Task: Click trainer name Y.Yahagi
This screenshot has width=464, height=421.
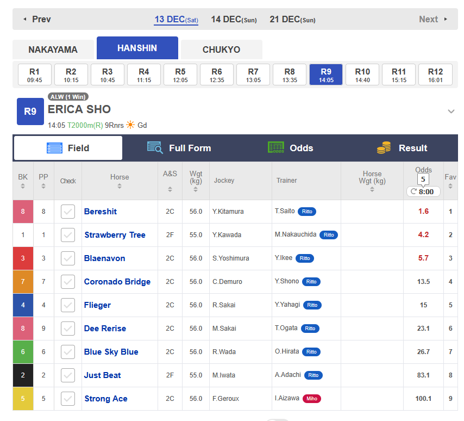Action: pos(287,305)
